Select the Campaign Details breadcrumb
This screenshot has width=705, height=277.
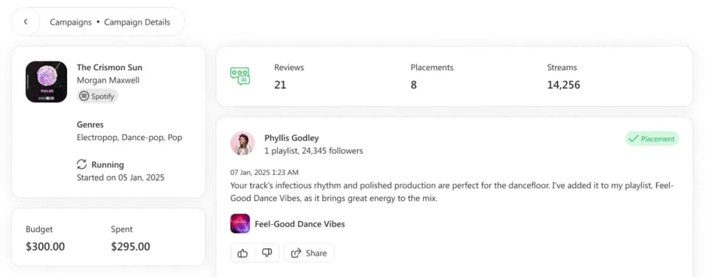click(x=137, y=22)
